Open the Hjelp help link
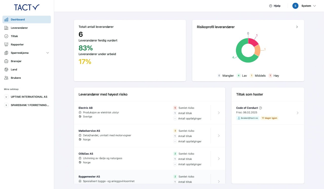Screen dimensions: 324x189 [275, 6]
